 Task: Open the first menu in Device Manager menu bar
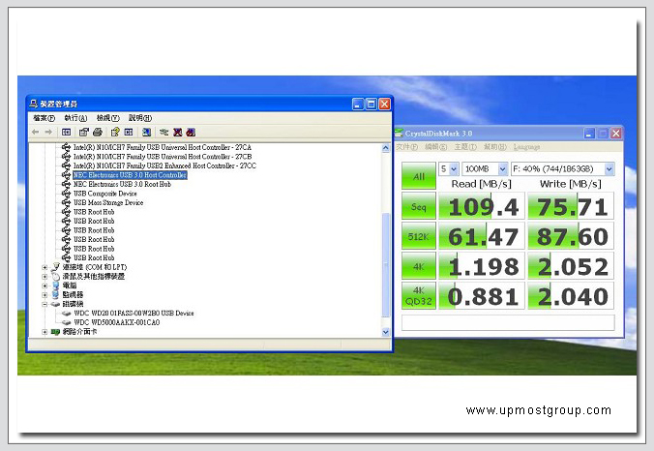[45, 118]
